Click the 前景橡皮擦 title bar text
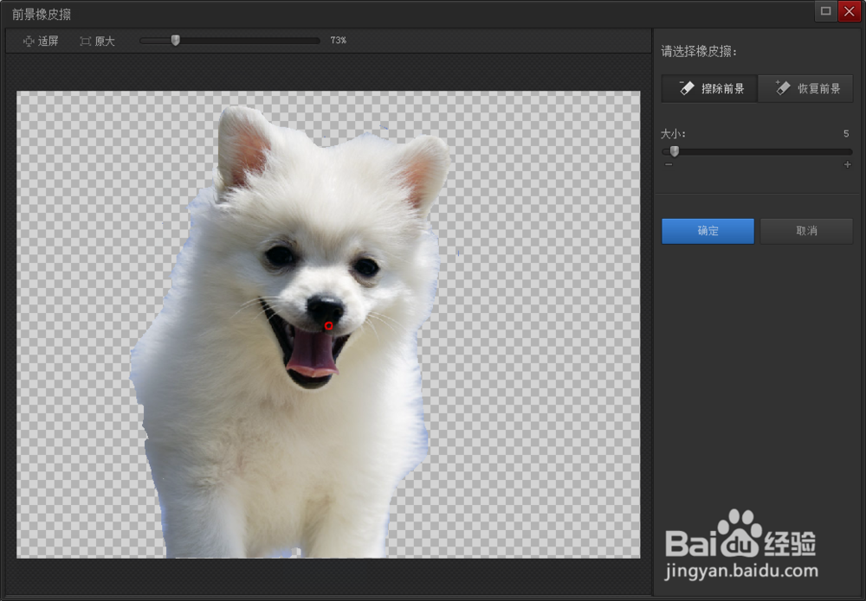Screen dimensions: 866x601 tap(42, 14)
